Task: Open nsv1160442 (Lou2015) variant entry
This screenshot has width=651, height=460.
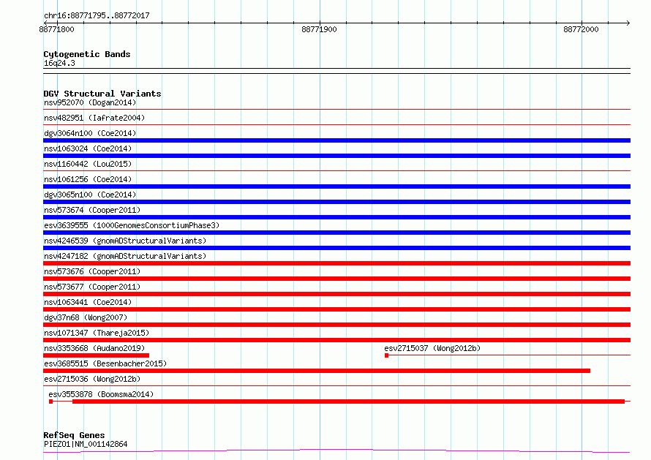Action: coord(88,164)
